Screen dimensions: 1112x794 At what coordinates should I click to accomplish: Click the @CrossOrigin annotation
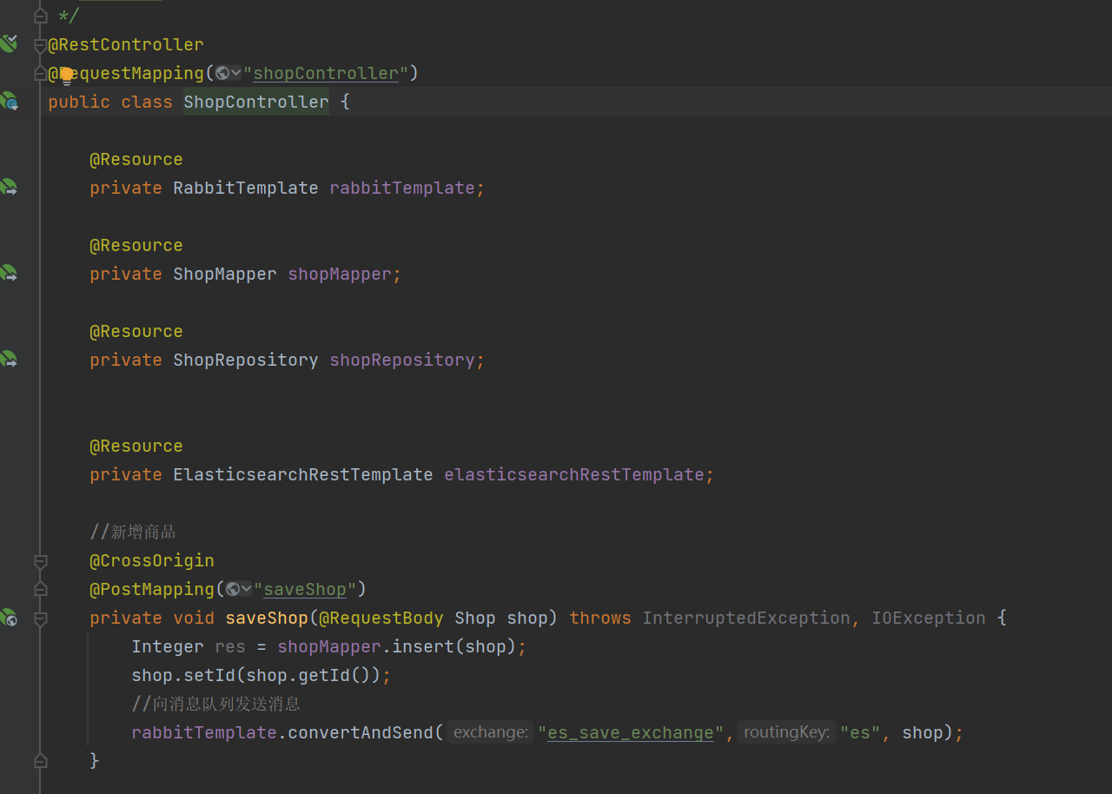[x=152, y=560]
